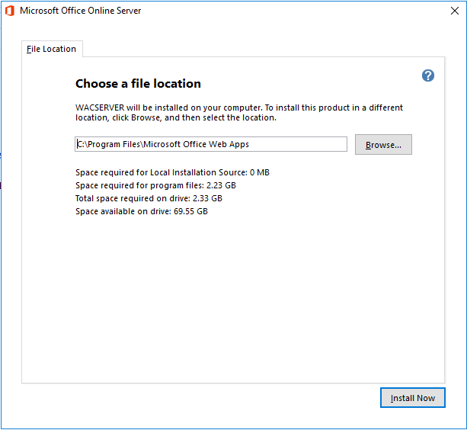Click the 'WACSERVER will be installed' description line
This screenshot has height=430, width=467.
[239, 107]
